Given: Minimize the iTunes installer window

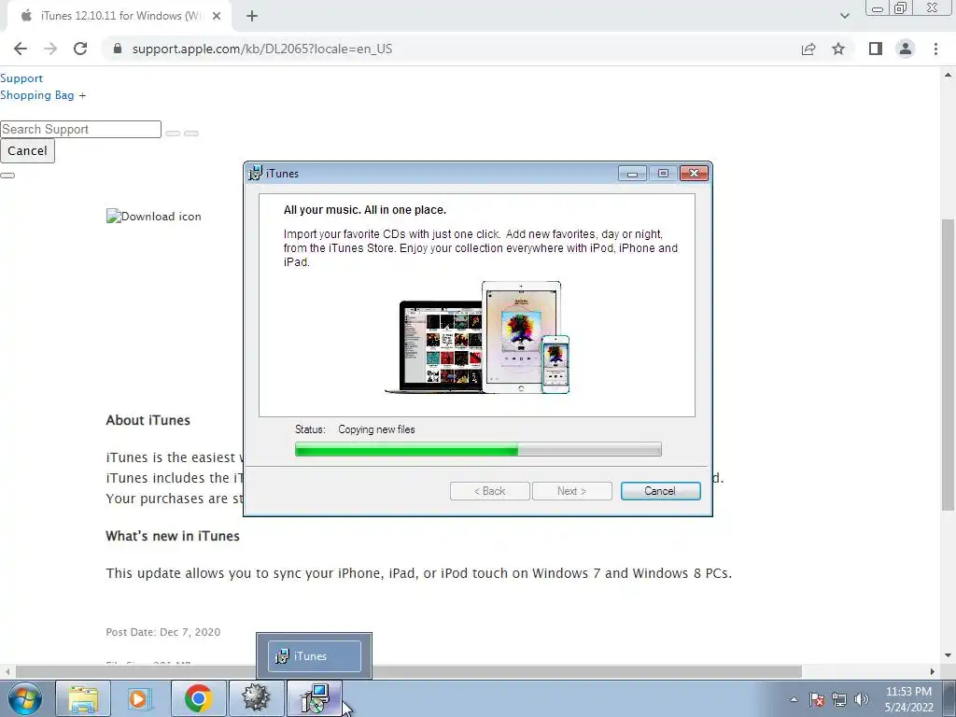Looking at the screenshot, I should pos(632,174).
